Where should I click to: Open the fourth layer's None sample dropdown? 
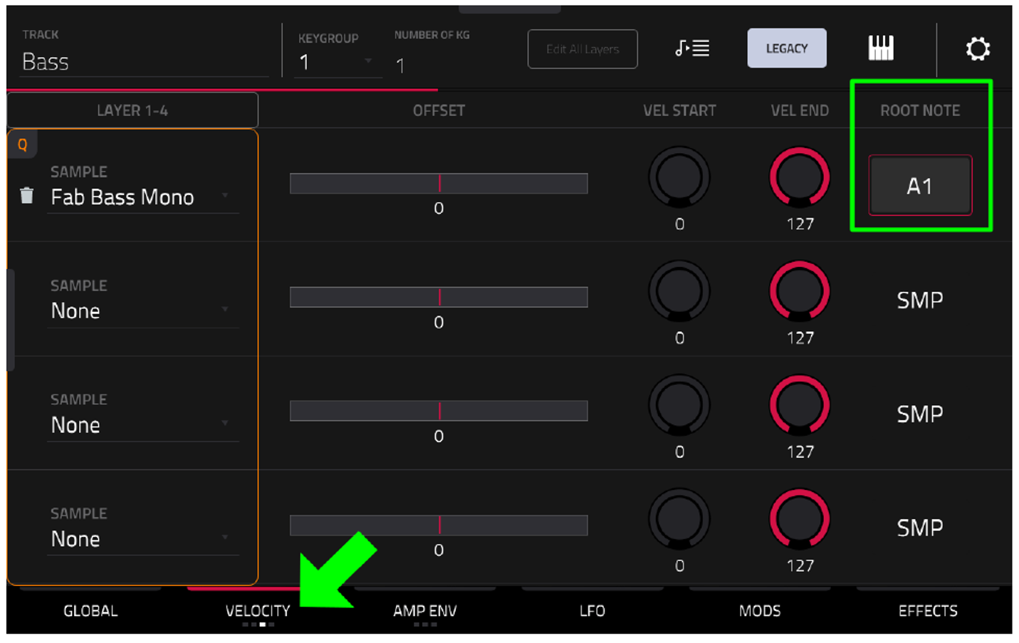(143, 538)
